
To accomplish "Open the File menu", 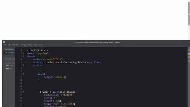I will [5, 45].
